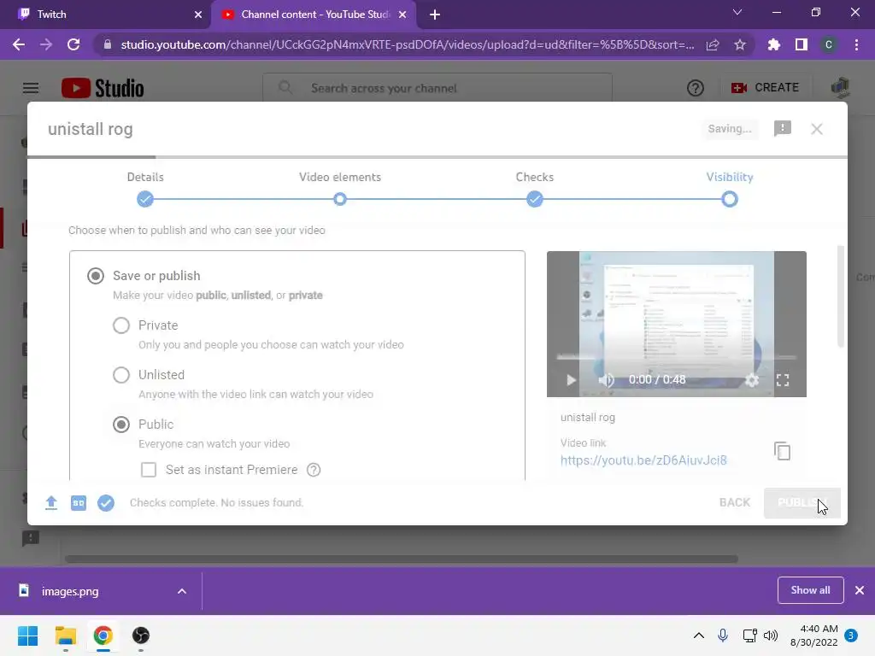Screen dimensions: 875x656
Task: Click the send feedback icon in dialog header
Action: tap(783, 129)
